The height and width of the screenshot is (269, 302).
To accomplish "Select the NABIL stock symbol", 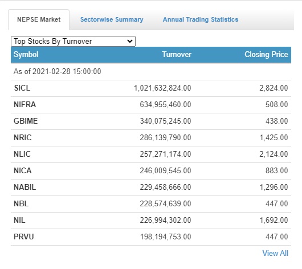I will [x=25, y=188].
